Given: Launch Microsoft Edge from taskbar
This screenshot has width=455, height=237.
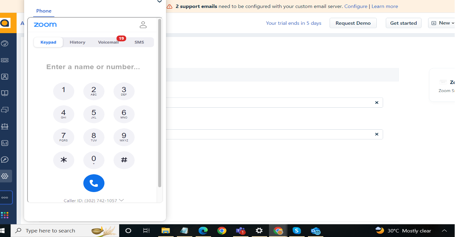Looking at the screenshot, I should (203, 231).
